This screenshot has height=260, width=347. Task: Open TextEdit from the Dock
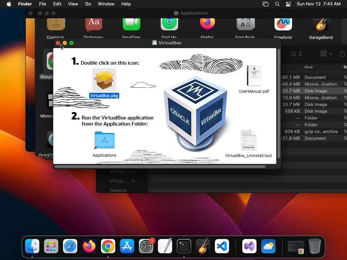[165, 246]
